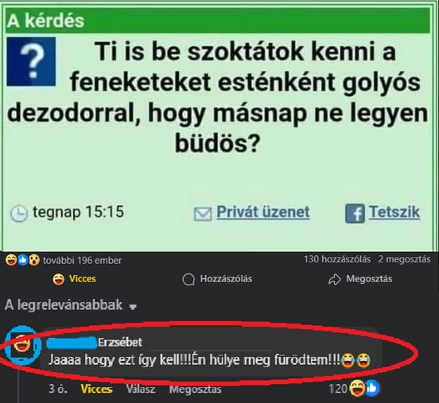Viewport: 439px width, 403px height.
Task: Open the 130 hozzászólás comments count
Action: point(337,259)
